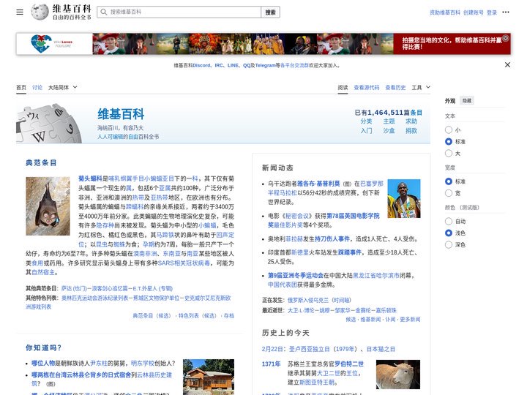The image size is (527, 395).
Task: Click the 1,464,511 article count link
Action: coord(385,113)
